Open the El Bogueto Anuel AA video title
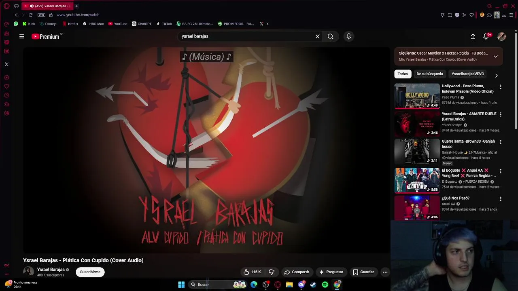This screenshot has width=518, height=291. [469, 173]
